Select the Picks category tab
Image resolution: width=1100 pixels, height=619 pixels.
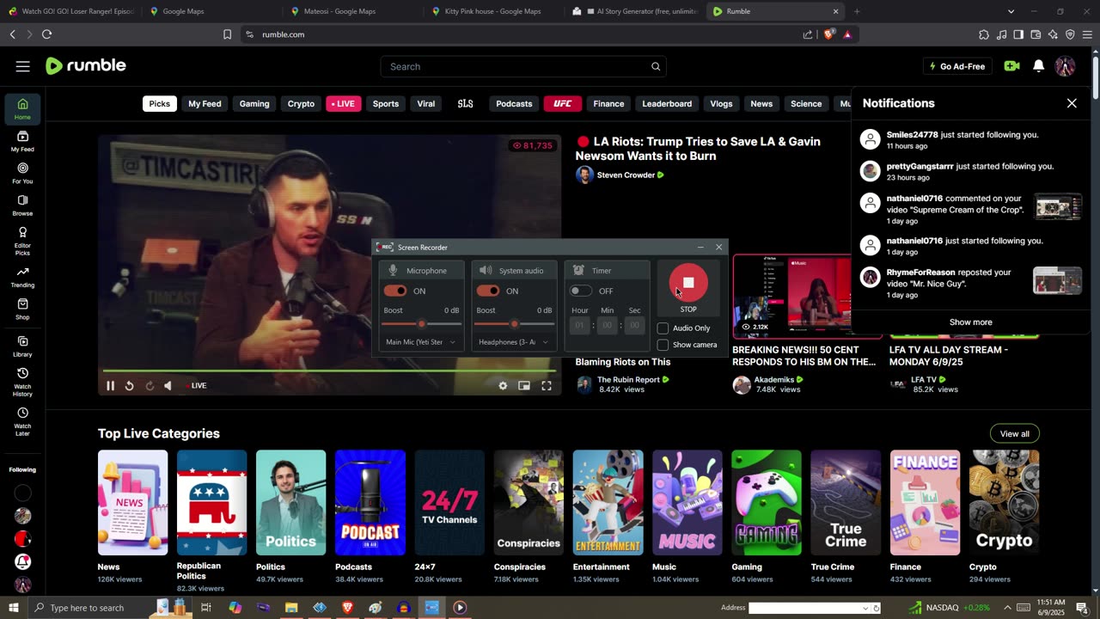159,104
